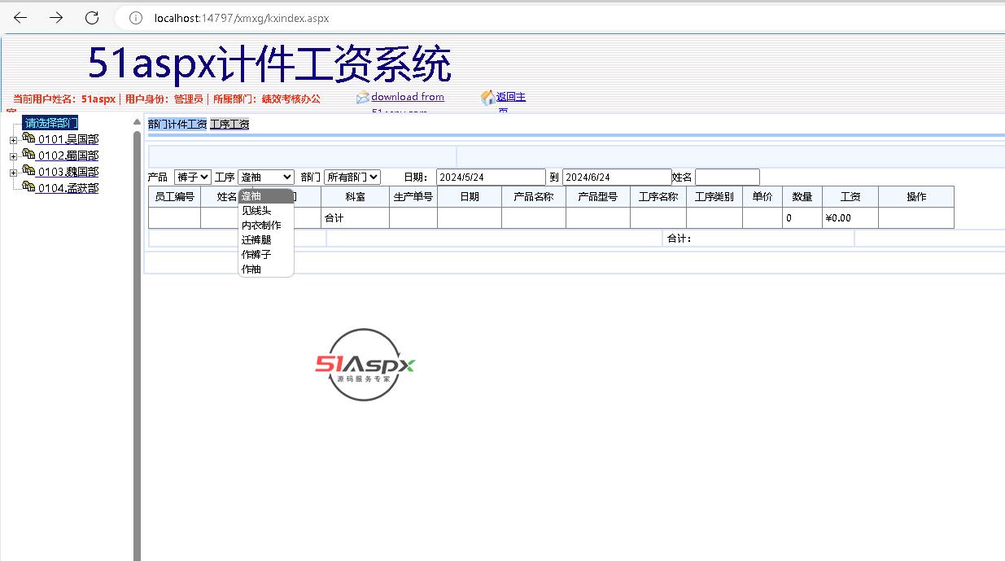Click the 生产单号 column header
The width and height of the screenshot is (1005, 561).
click(x=413, y=196)
